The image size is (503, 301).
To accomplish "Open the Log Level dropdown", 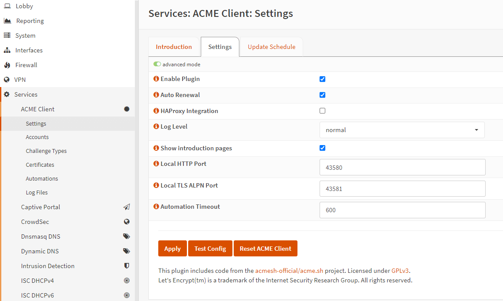I will point(402,130).
